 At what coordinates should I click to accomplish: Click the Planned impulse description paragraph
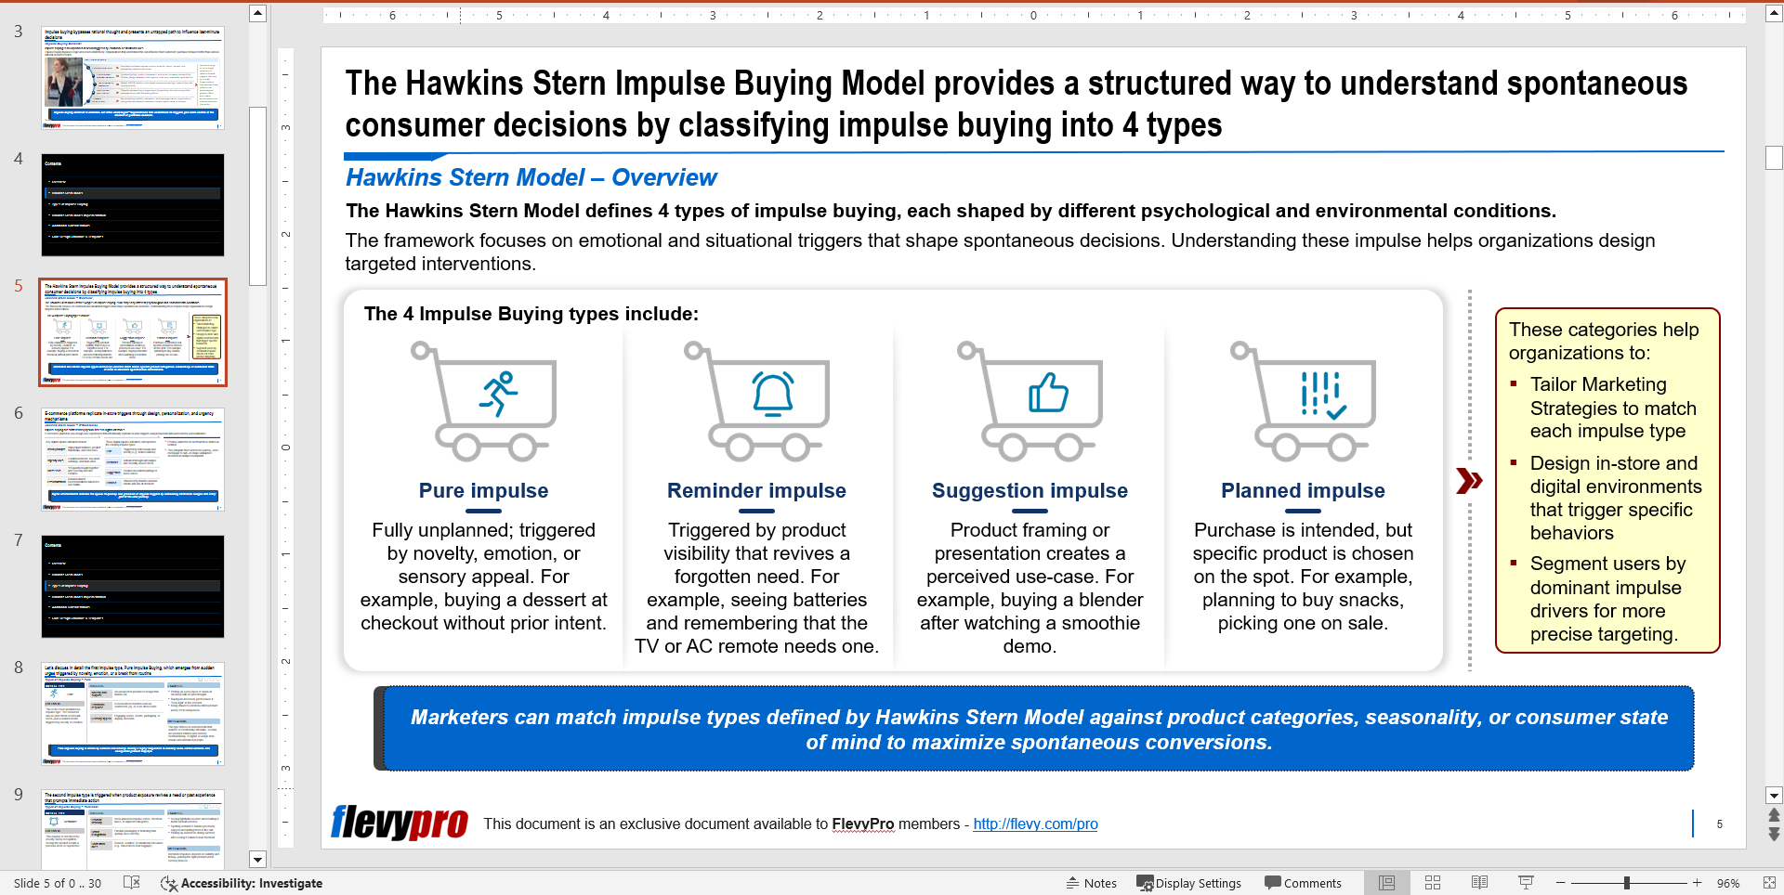pos(1303,577)
